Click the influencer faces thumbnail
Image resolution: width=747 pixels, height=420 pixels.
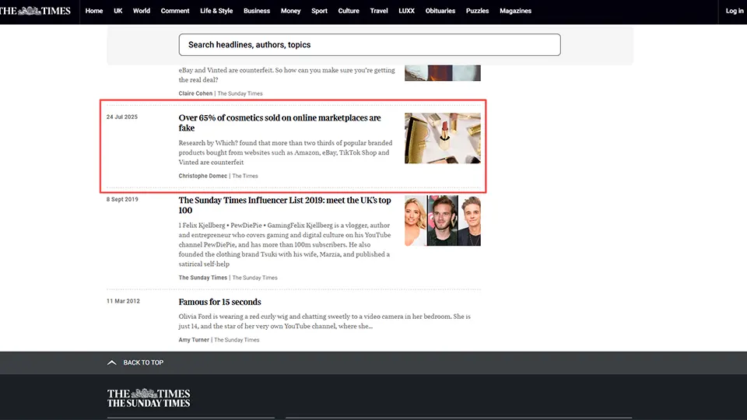pyautogui.click(x=443, y=220)
